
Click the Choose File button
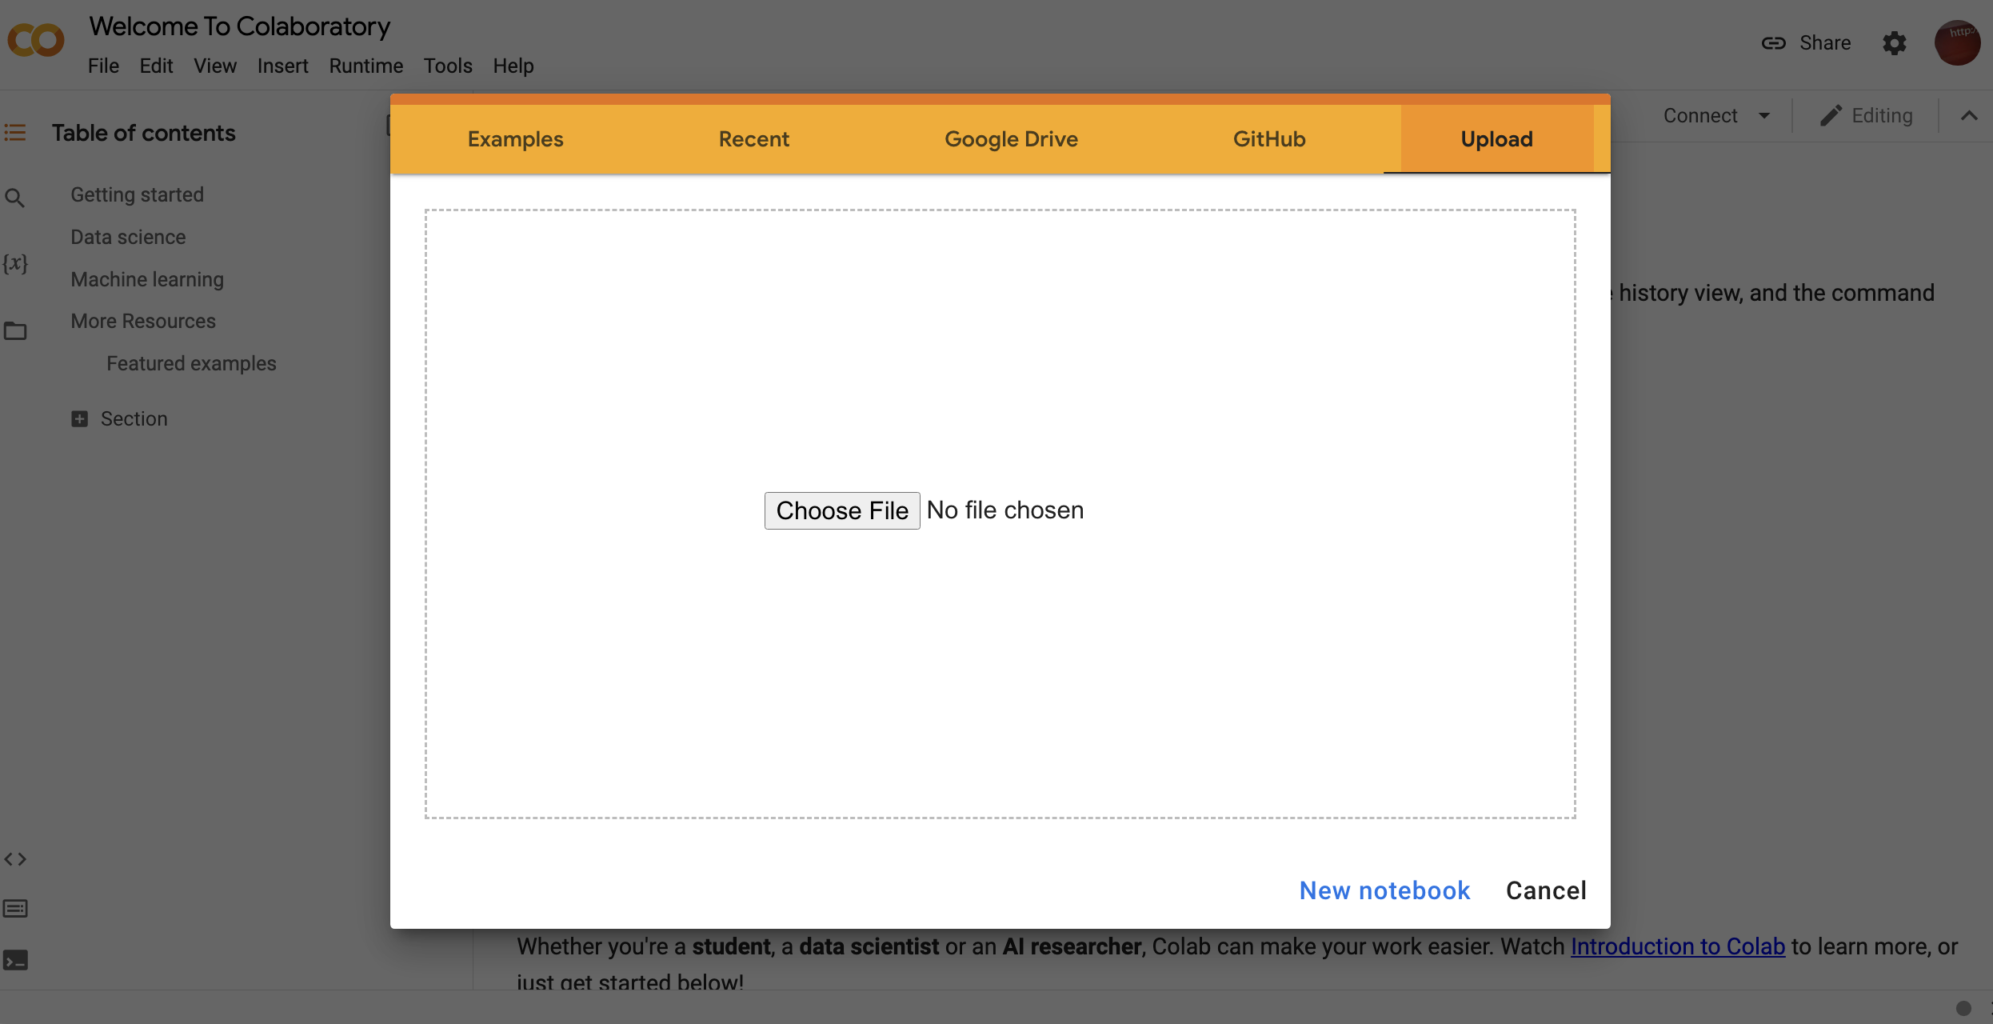pyautogui.click(x=841, y=510)
